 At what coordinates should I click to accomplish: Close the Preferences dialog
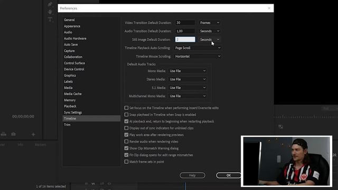pyautogui.click(x=269, y=8)
